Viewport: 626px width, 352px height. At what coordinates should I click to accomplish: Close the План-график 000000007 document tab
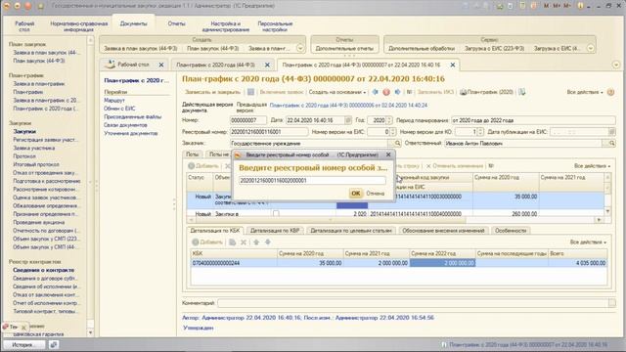[x=453, y=65]
